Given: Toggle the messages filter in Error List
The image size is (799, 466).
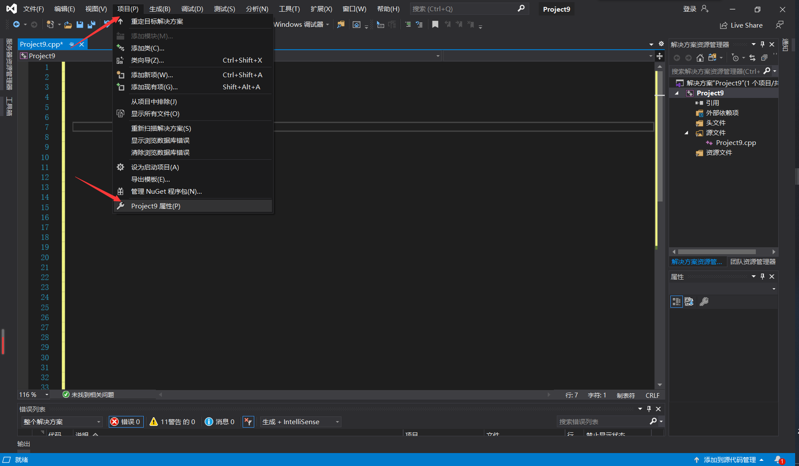Looking at the screenshot, I should [219, 422].
